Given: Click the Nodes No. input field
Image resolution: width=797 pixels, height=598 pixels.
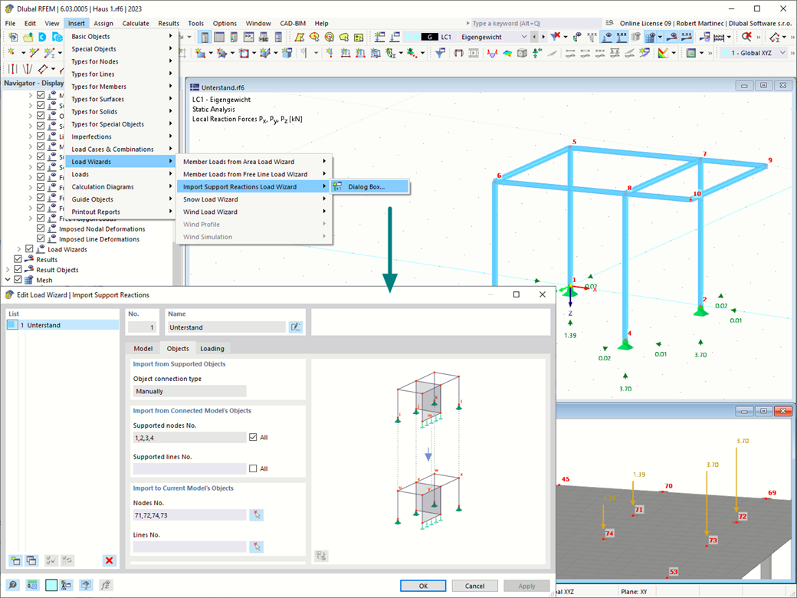Looking at the screenshot, I should click(x=189, y=515).
